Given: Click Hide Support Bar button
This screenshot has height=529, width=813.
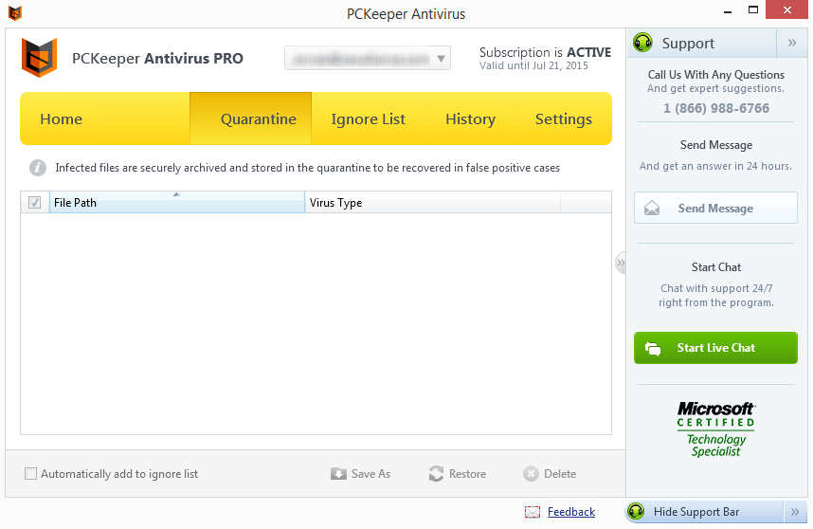Looking at the screenshot, I should [705, 512].
